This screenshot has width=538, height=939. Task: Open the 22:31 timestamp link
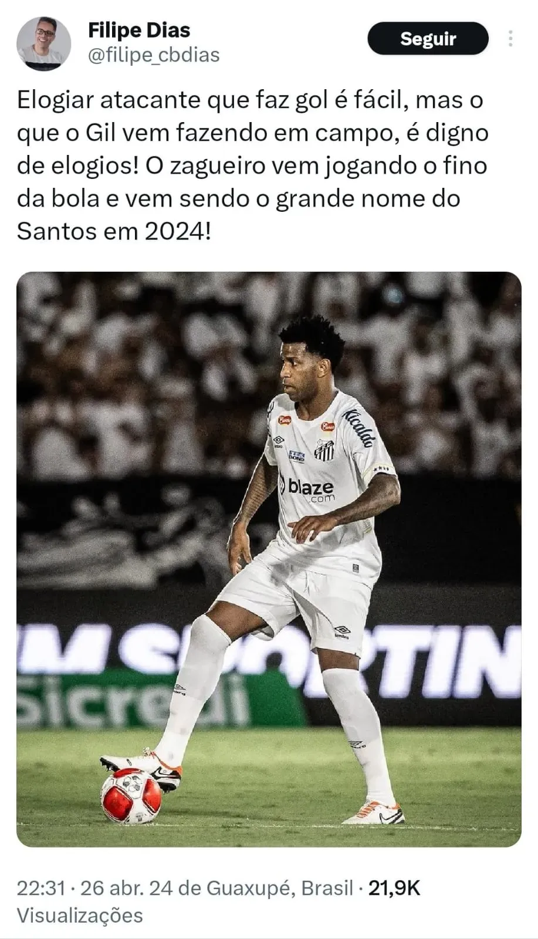click(x=40, y=887)
